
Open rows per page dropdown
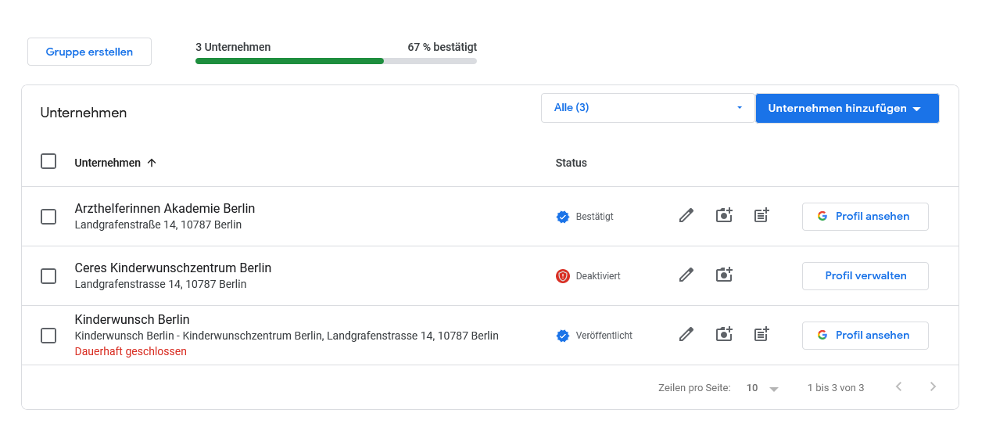click(762, 388)
